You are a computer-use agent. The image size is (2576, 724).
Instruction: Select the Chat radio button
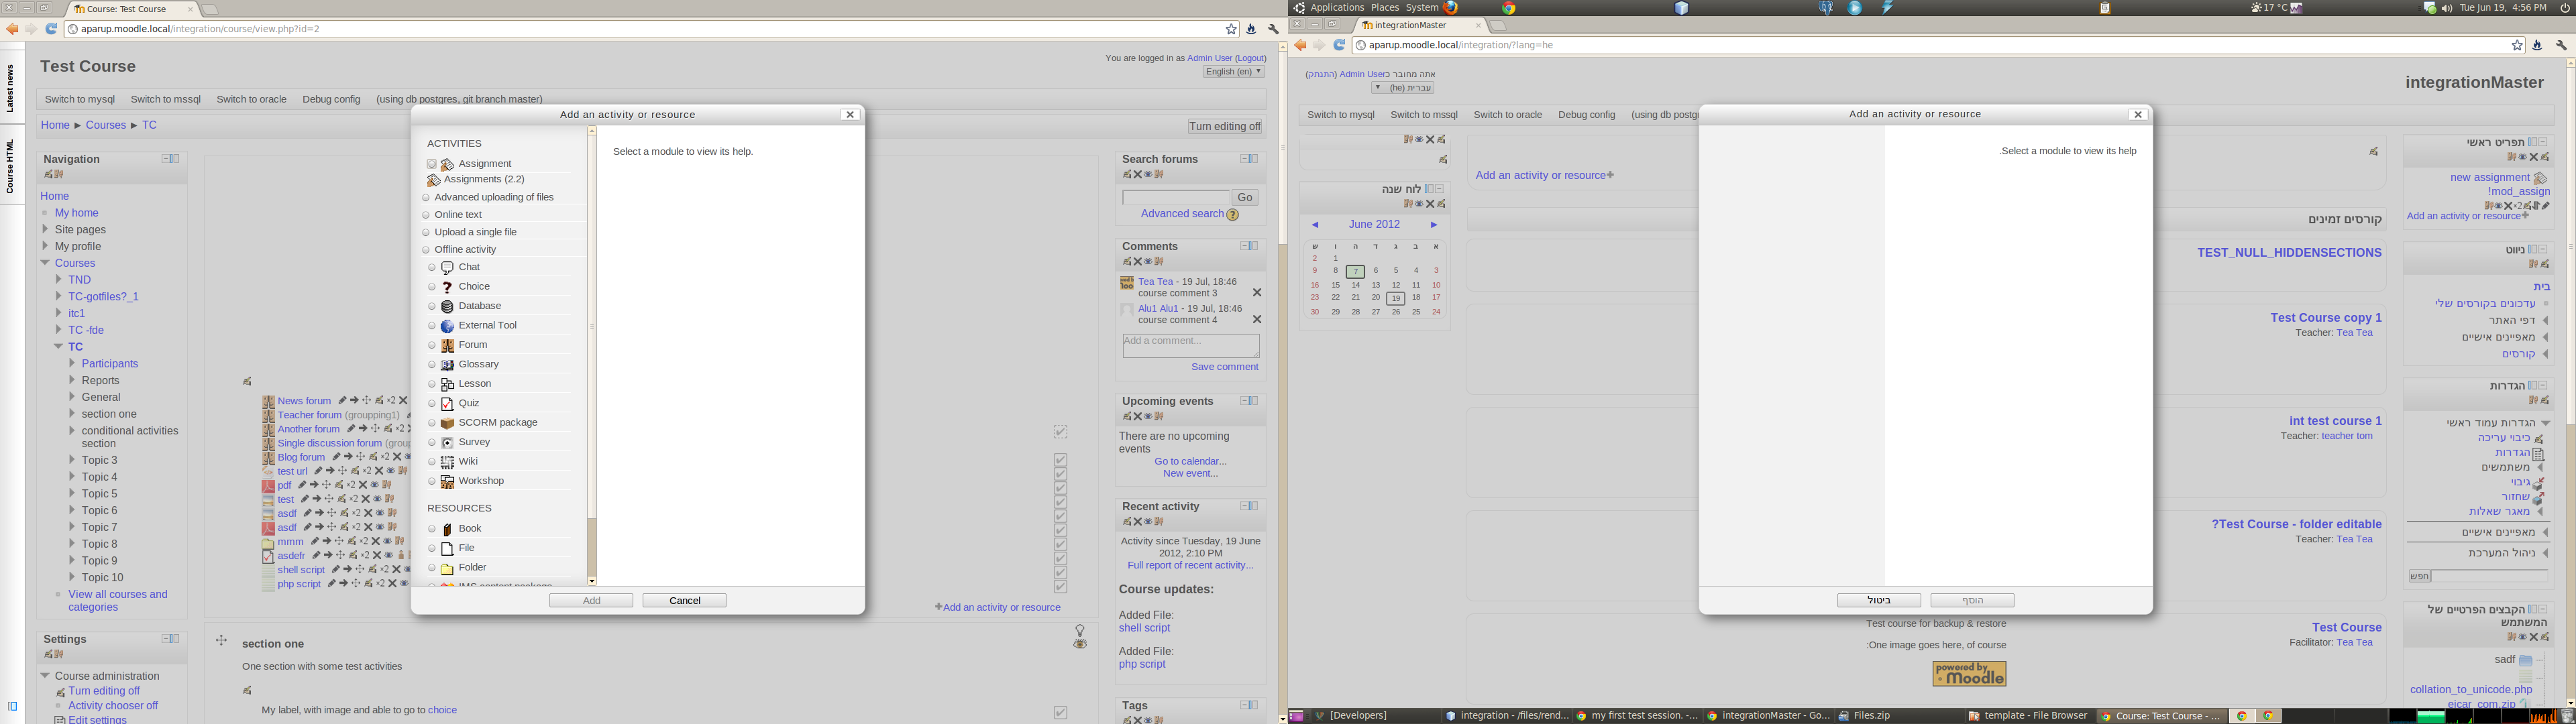tap(432, 268)
